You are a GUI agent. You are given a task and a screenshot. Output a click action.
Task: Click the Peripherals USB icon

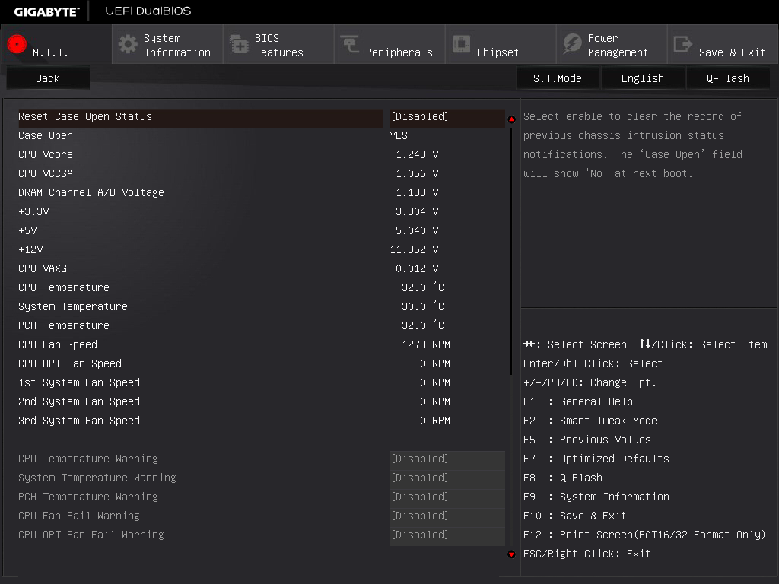click(x=350, y=43)
